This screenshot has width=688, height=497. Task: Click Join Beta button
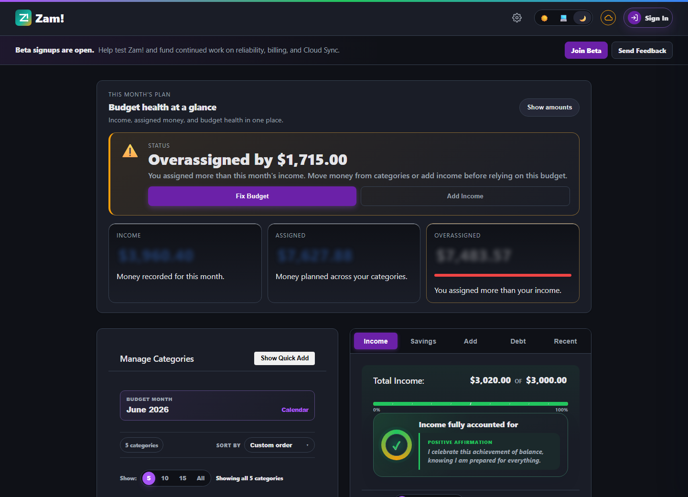(586, 50)
